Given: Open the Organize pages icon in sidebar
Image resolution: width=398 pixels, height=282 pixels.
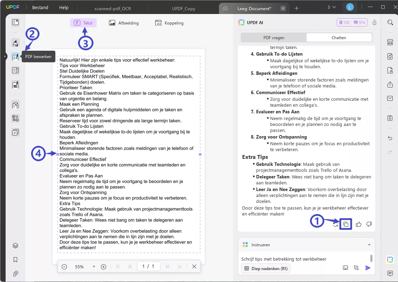Looking at the screenshot, I should (15, 70).
